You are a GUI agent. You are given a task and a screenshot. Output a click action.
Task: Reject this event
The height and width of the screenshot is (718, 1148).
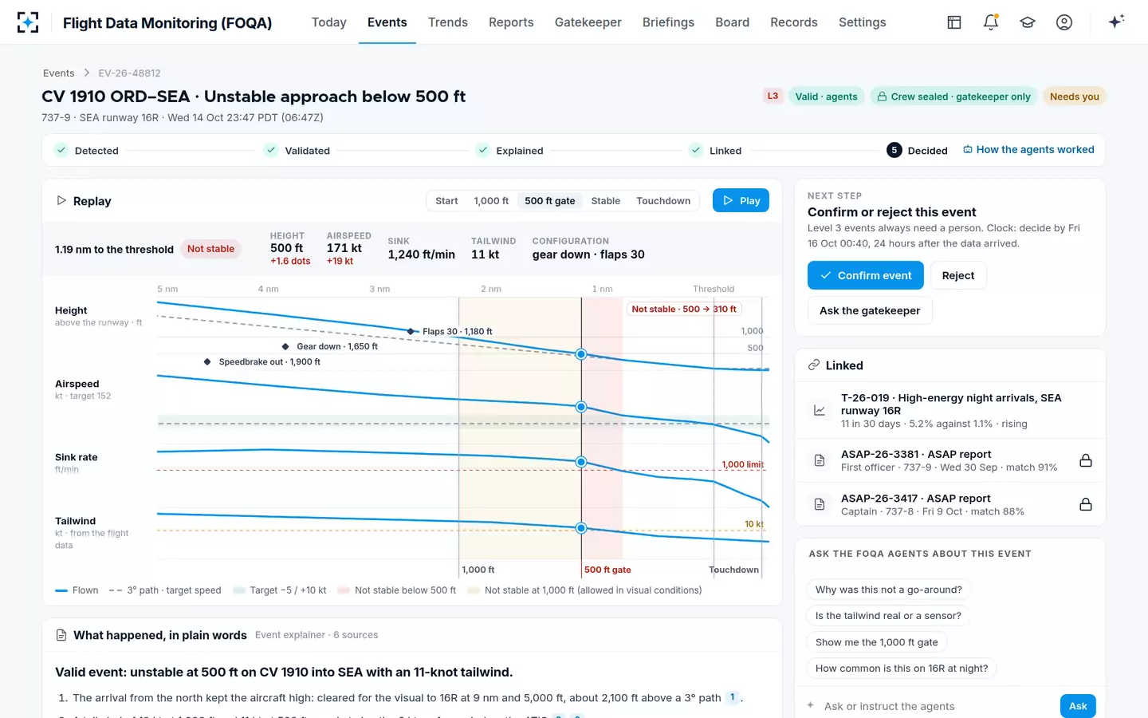(x=958, y=275)
